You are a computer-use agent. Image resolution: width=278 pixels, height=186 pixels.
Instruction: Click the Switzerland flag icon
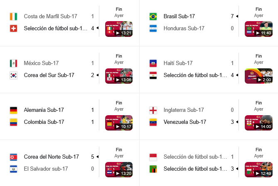tap(13, 29)
